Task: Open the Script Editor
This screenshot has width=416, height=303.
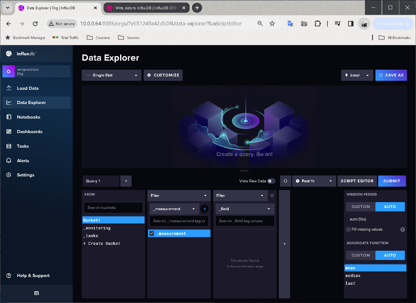Action: [357, 181]
